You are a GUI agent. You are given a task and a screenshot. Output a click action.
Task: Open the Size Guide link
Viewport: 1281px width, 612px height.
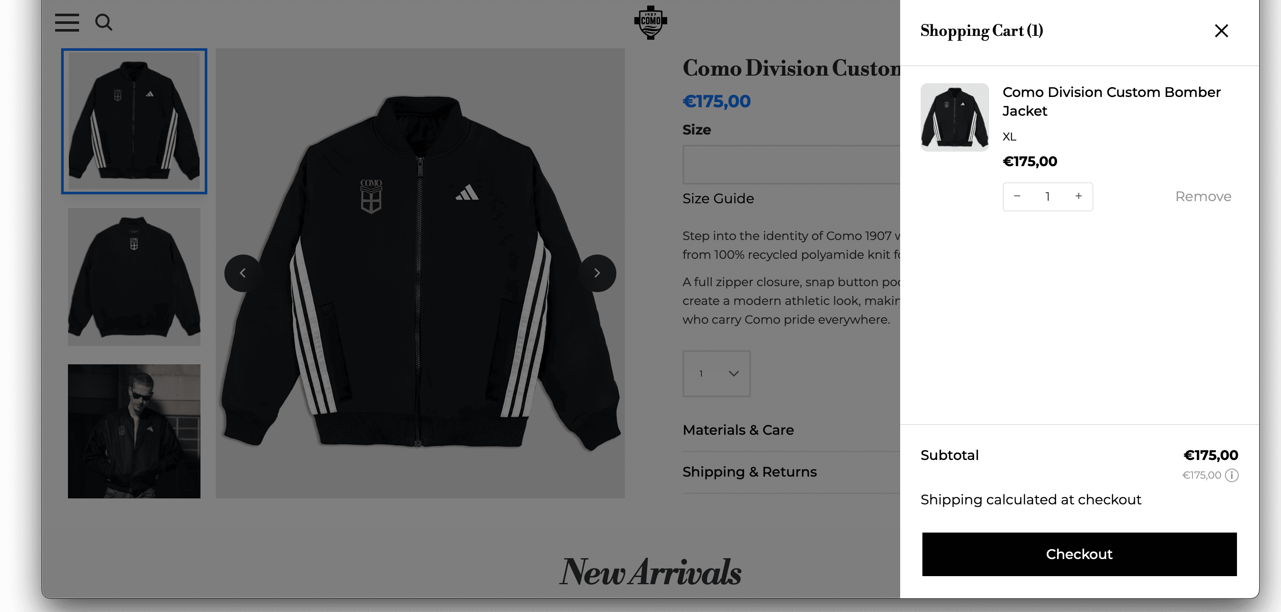718,199
